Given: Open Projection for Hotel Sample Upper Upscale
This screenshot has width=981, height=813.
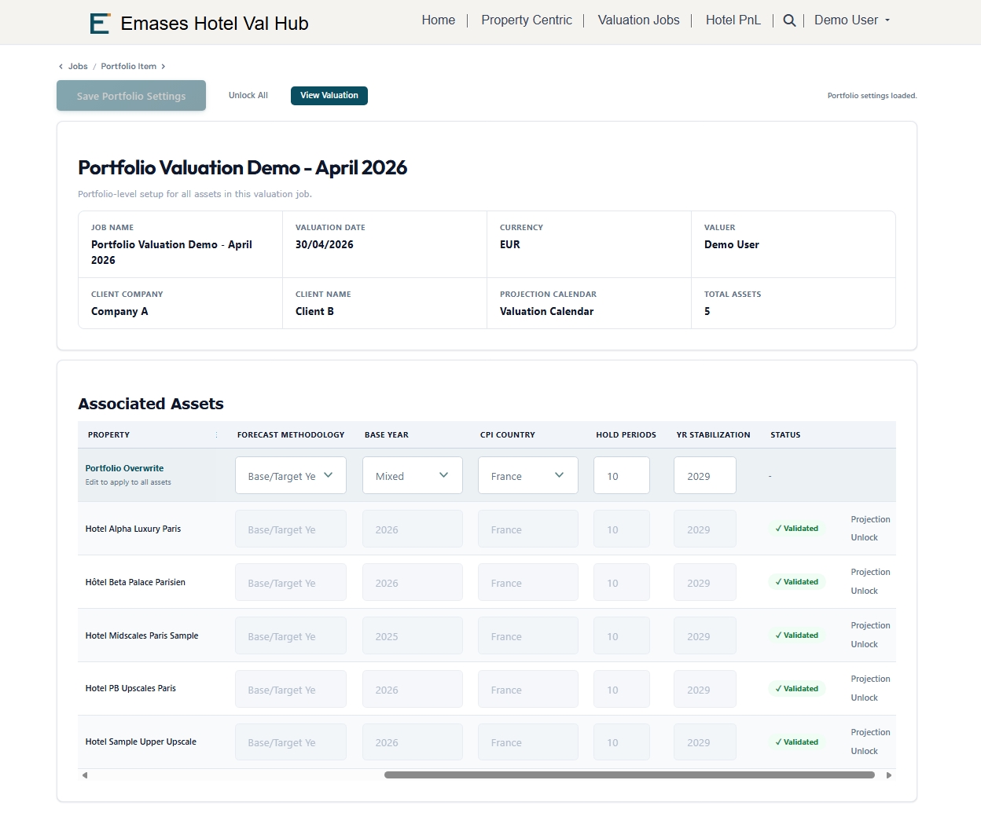Looking at the screenshot, I should pos(870,733).
